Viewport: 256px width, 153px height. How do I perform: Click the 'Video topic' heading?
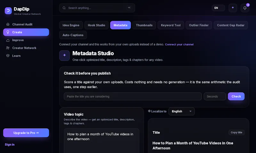coord(74,114)
